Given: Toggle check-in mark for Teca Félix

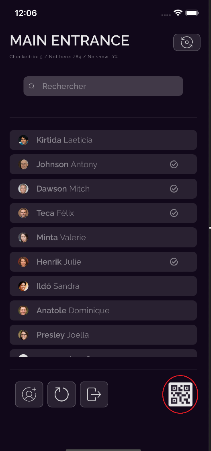Looking at the screenshot, I should point(174,213).
